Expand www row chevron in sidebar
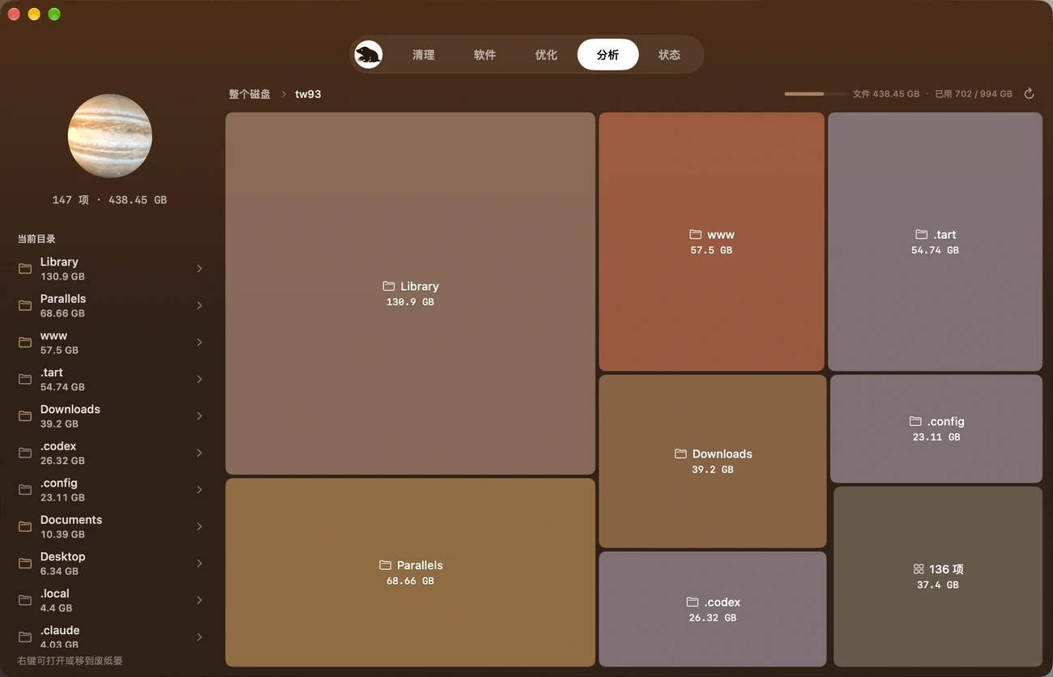1053x677 pixels. 199,343
